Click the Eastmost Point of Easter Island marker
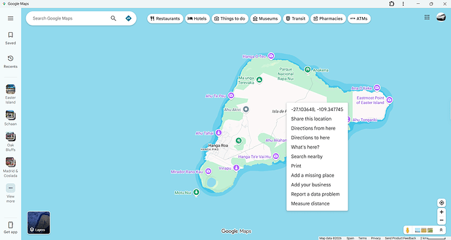This screenshot has height=240, width=451. 390,100
